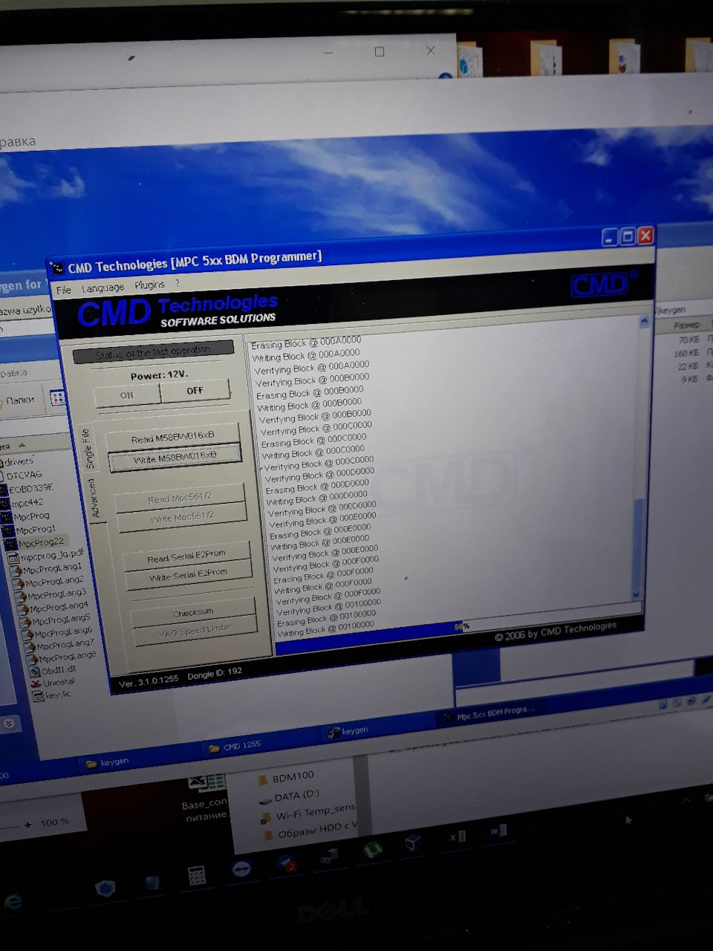Viewport: 713px width, 951px height.
Task: Open TeamViewer from the Windows taskbar
Action: pyautogui.click(x=241, y=869)
